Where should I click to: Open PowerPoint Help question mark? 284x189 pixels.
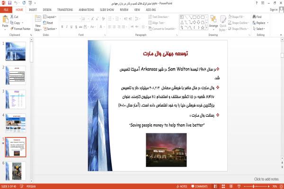(x=257, y=3)
